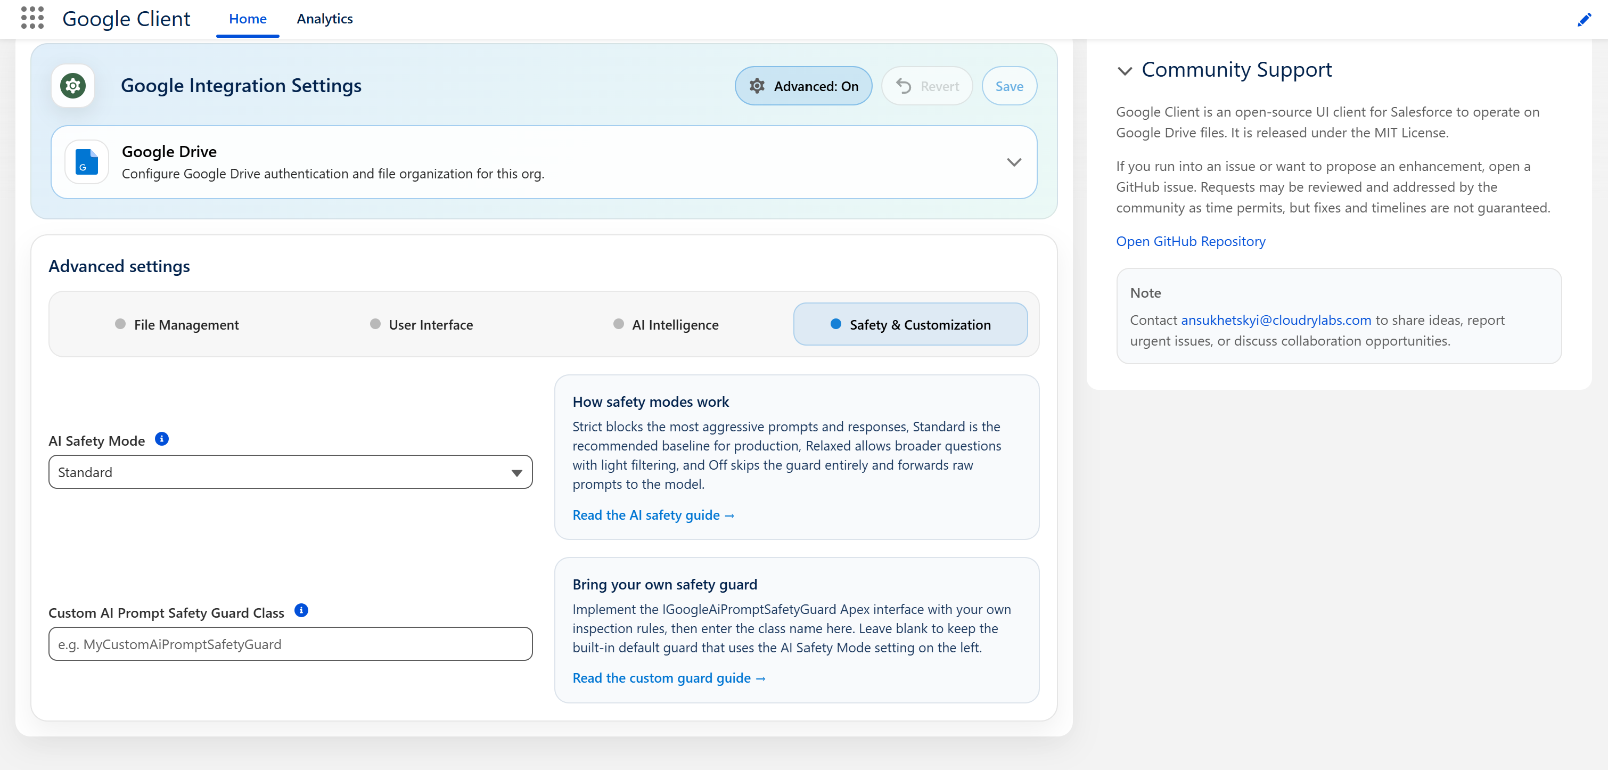Click the Revert button
Image resolution: width=1608 pixels, height=770 pixels.
tap(926, 86)
